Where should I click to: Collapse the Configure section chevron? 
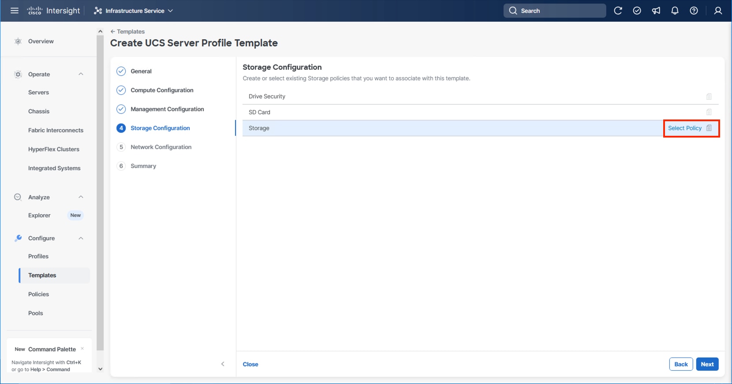[x=81, y=238]
